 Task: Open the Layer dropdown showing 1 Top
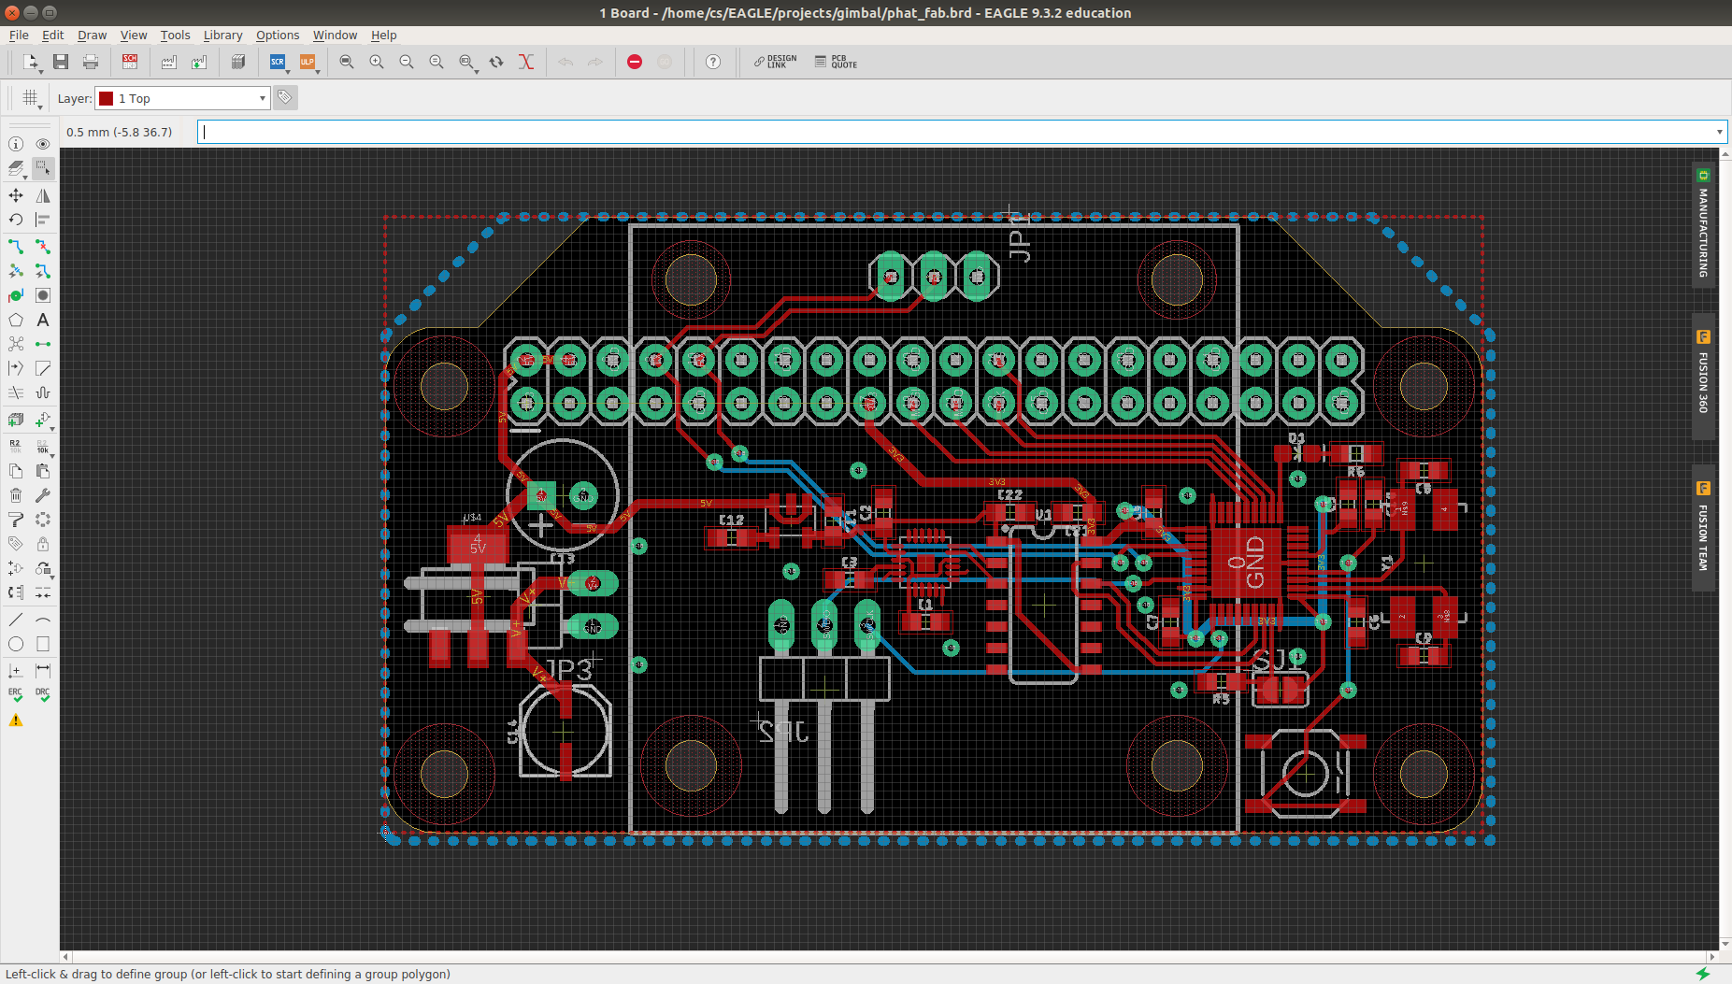[182, 98]
